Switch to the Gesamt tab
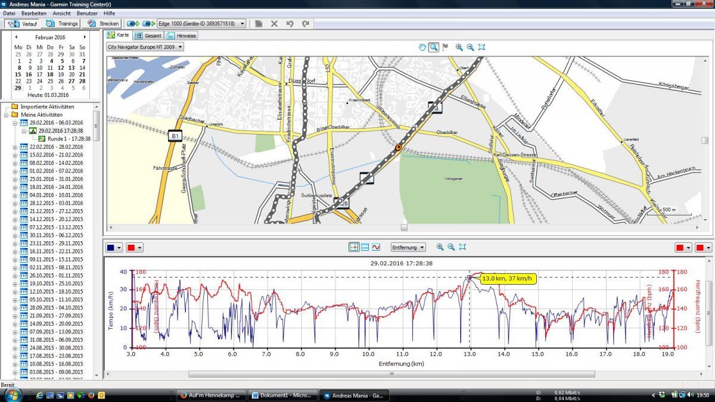The height and width of the screenshot is (402, 715). [x=148, y=36]
